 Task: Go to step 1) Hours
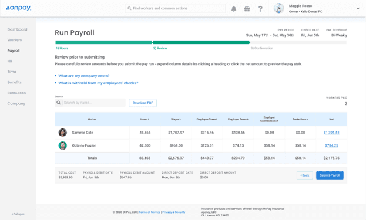62,48
